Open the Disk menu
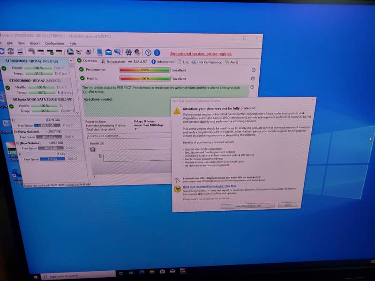The width and height of the screenshot is (375, 281). (x=9, y=43)
